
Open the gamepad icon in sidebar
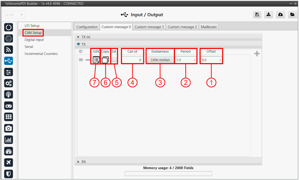[x=9, y=106]
